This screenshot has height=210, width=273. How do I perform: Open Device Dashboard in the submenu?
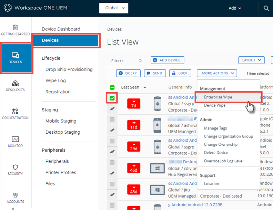click(x=61, y=29)
